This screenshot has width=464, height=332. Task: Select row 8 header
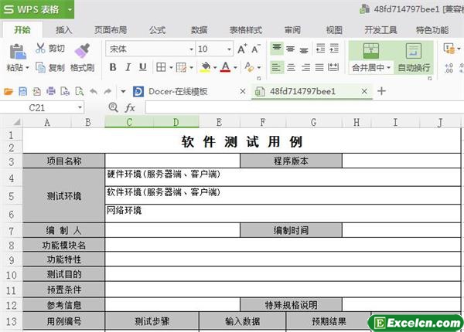tap(12, 246)
